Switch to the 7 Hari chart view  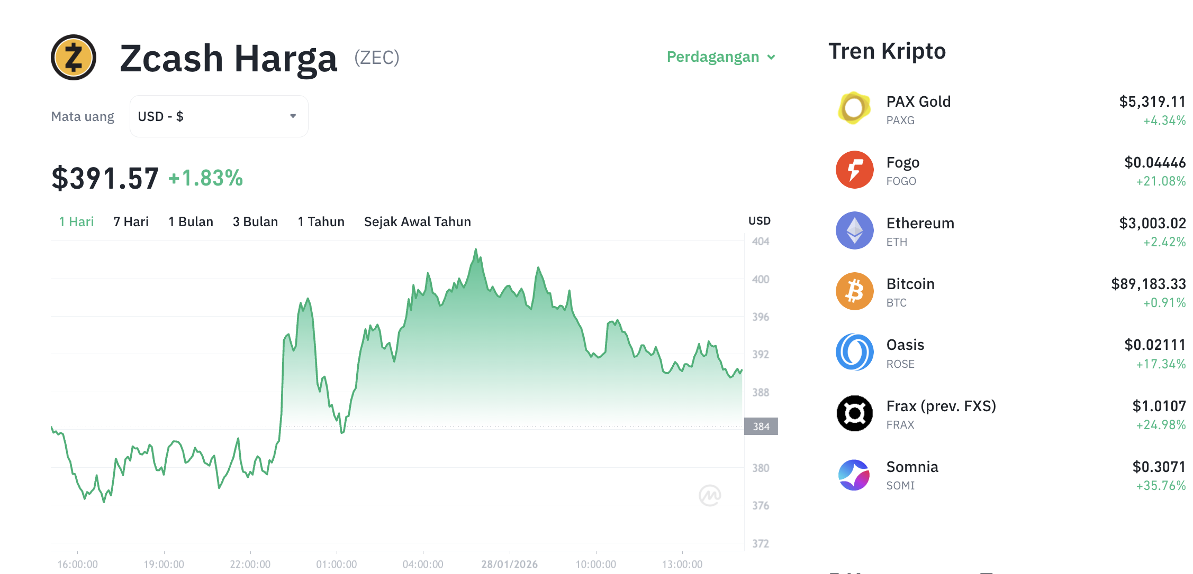(131, 221)
